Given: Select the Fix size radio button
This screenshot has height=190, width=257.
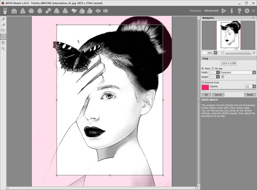Looking at the screenshot, I should (x=213, y=68).
